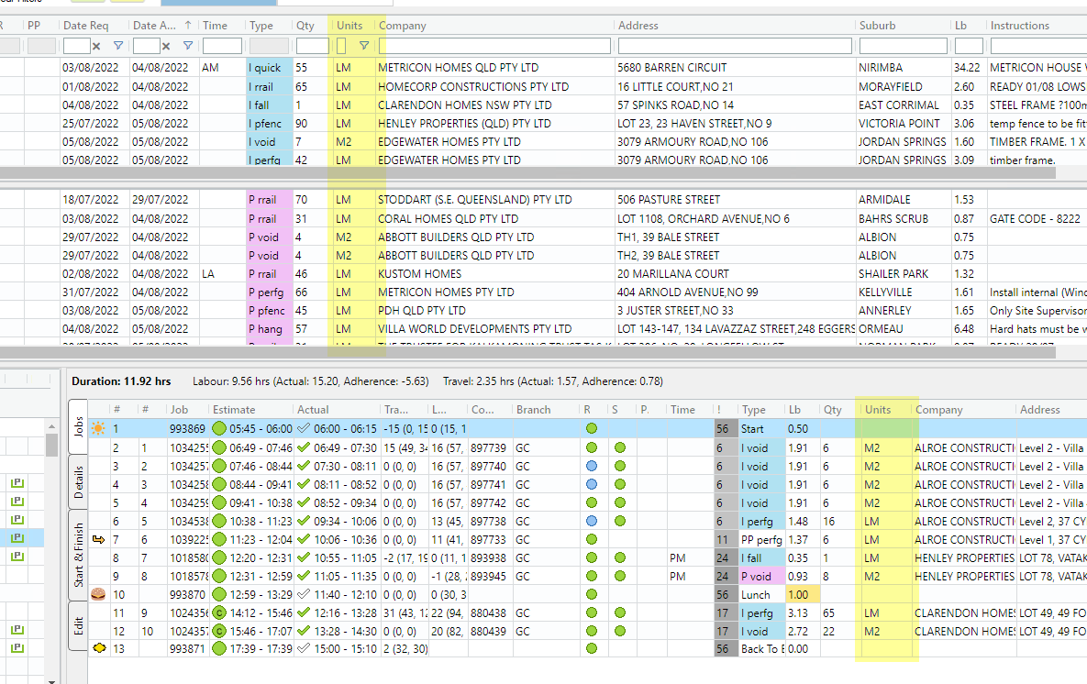The height and width of the screenshot is (684, 1087).
Task: Click into the Company filter box
Action: 495,46
